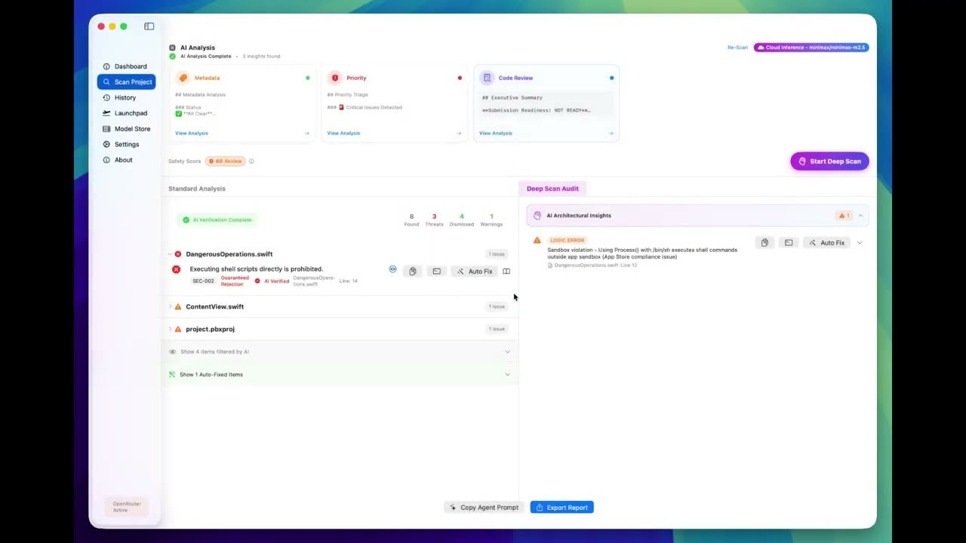This screenshot has height=543, width=966.
Task: Click chevron on filtered by AI row
Action: 507,351
